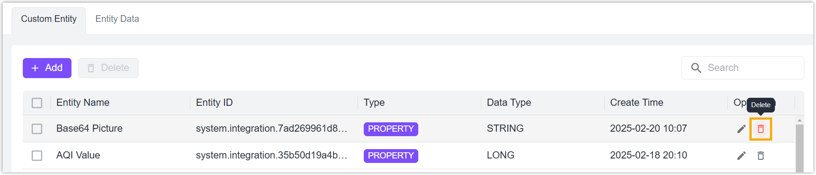The image size is (816, 175).
Task: Click the magnifier search icon
Action: point(696,68)
